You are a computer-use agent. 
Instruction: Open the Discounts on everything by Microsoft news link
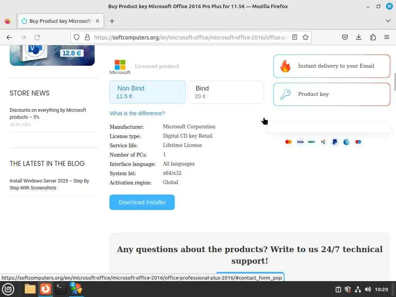(x=48, y=114)
